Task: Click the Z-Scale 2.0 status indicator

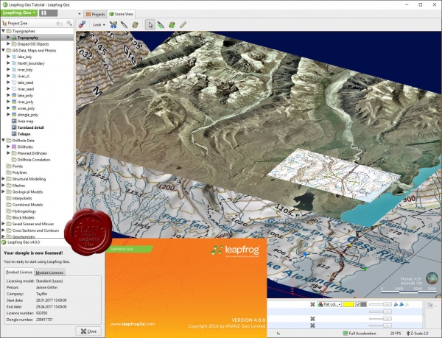Action: click(x=418, y=333)
